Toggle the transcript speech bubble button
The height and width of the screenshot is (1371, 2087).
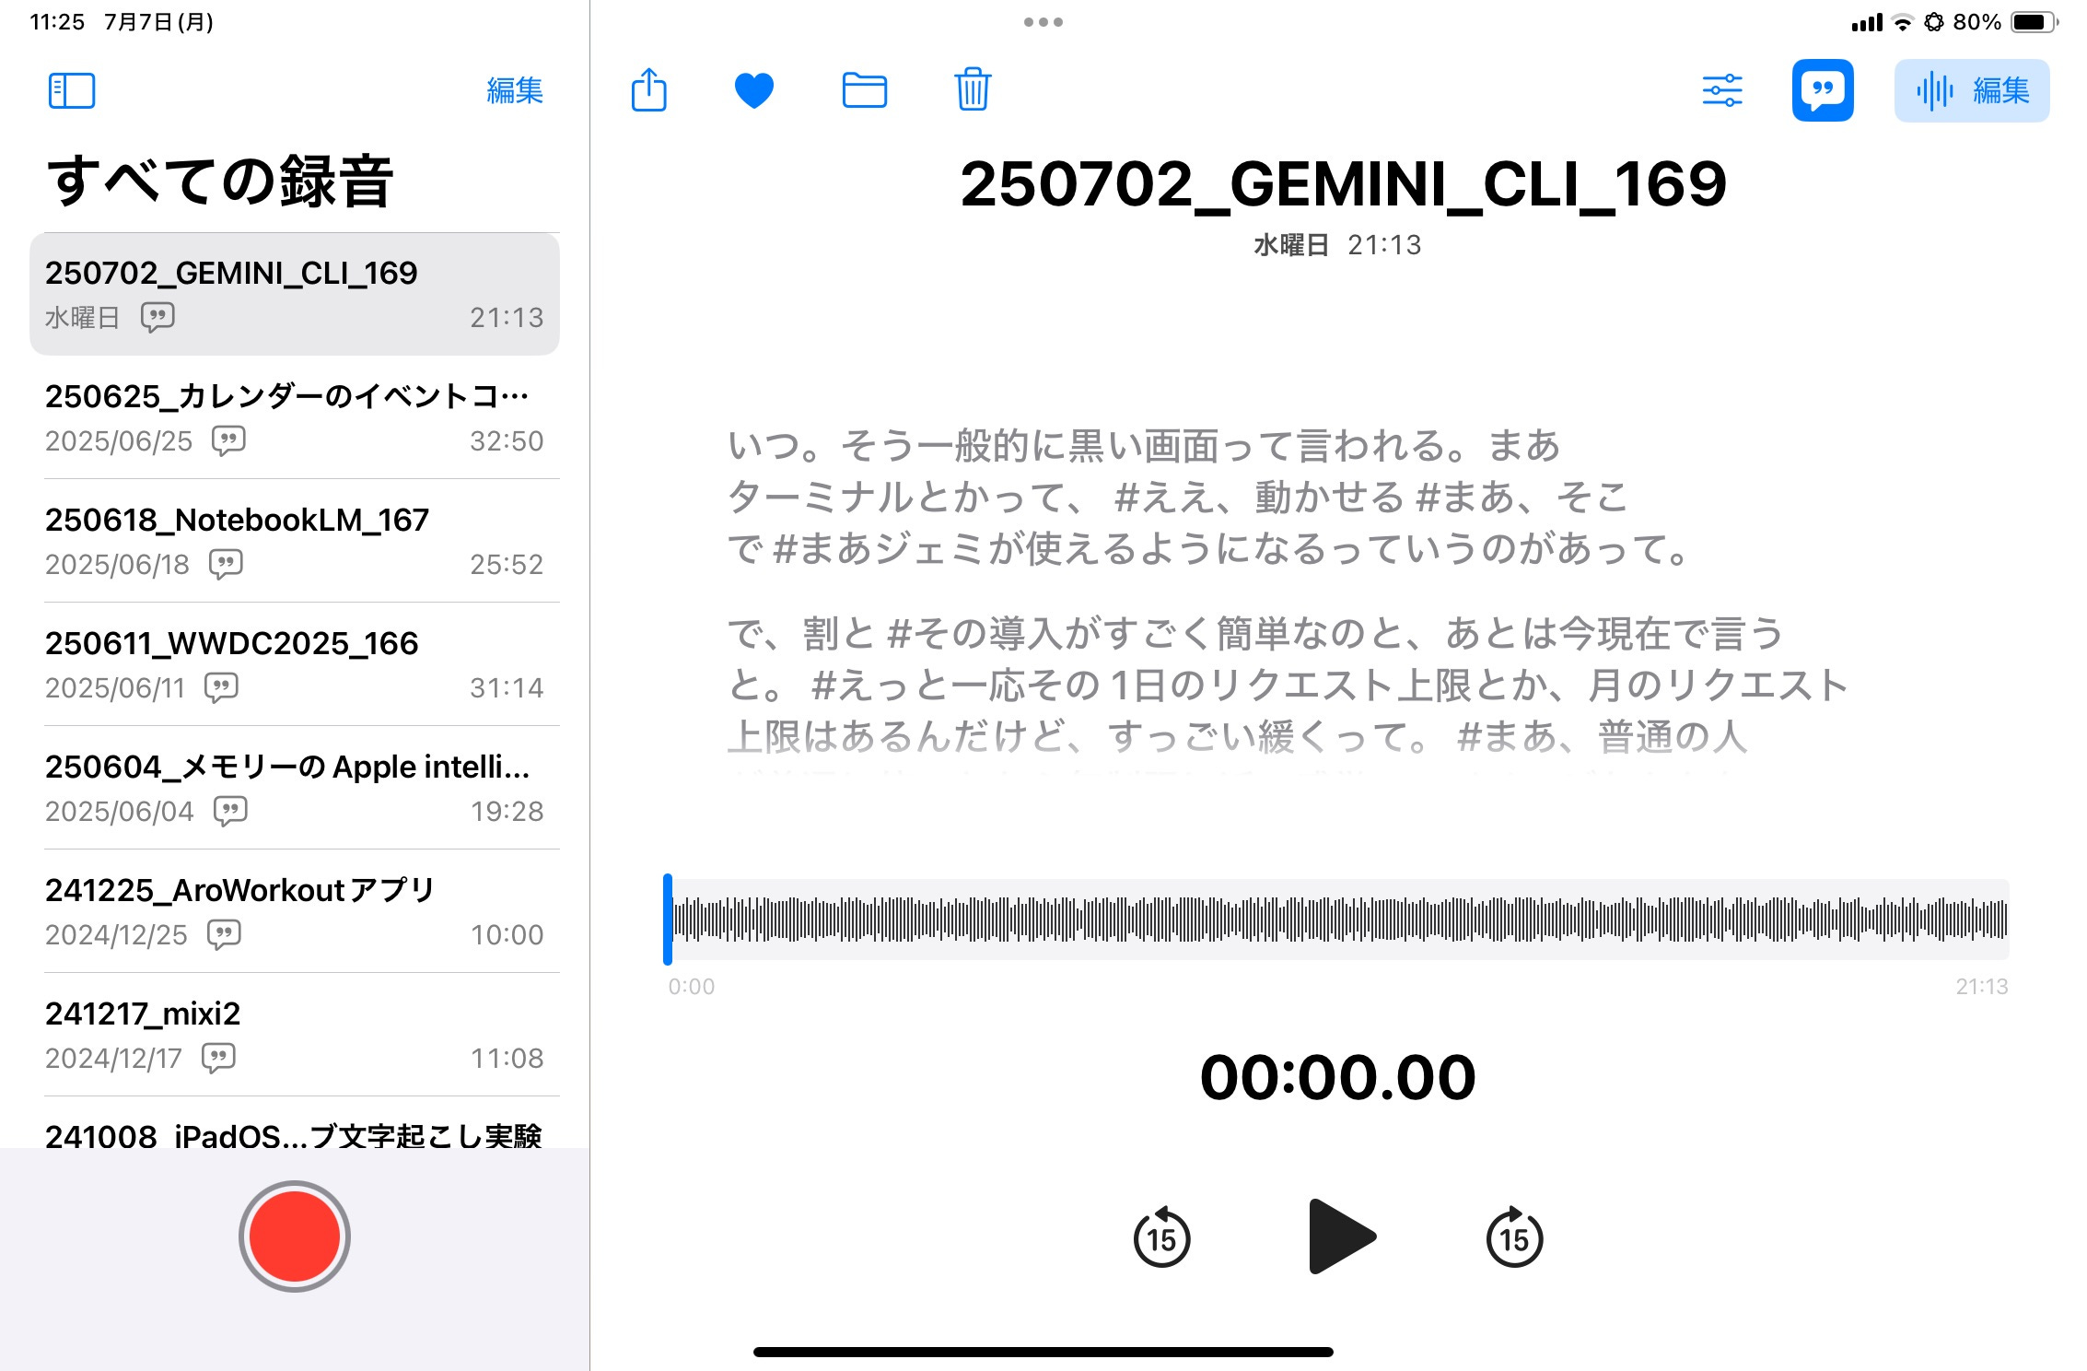(x=1823, y=90)
